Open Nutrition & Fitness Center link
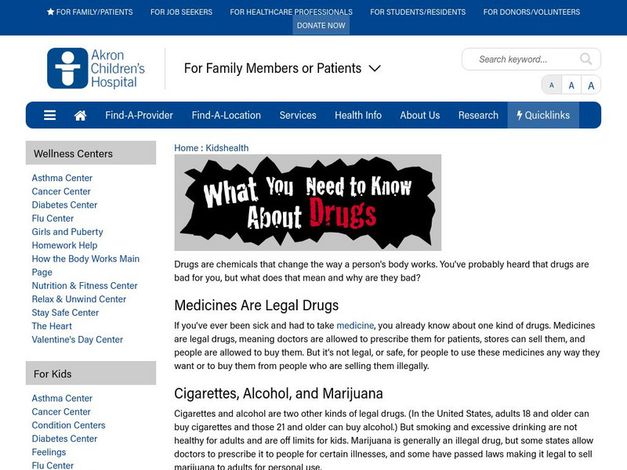 pyautogui.click(x=85, y=286)
